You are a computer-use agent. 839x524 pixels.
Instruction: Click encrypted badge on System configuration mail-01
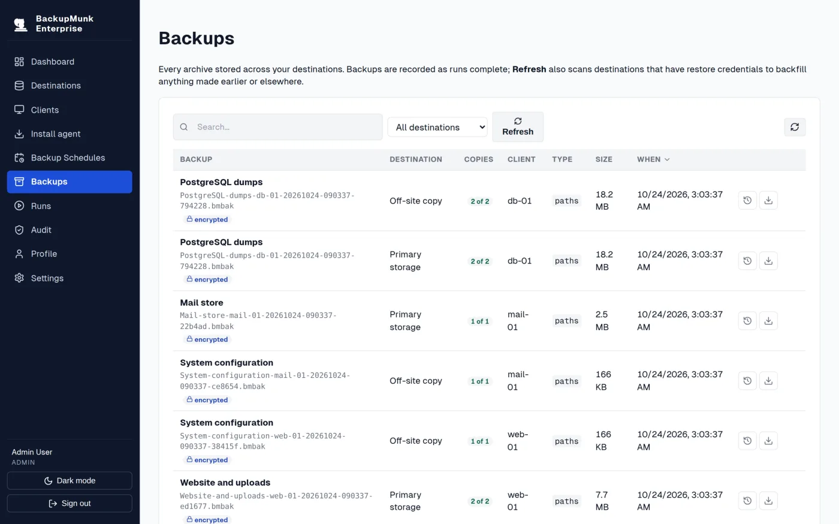[x=207, y=400]
